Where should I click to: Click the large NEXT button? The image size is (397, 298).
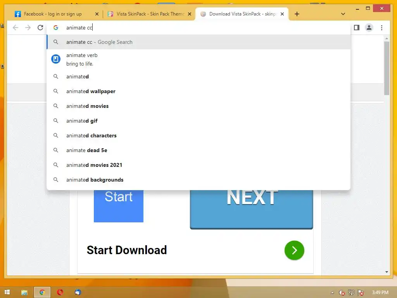pyautogui.click(x=251, y=209)
